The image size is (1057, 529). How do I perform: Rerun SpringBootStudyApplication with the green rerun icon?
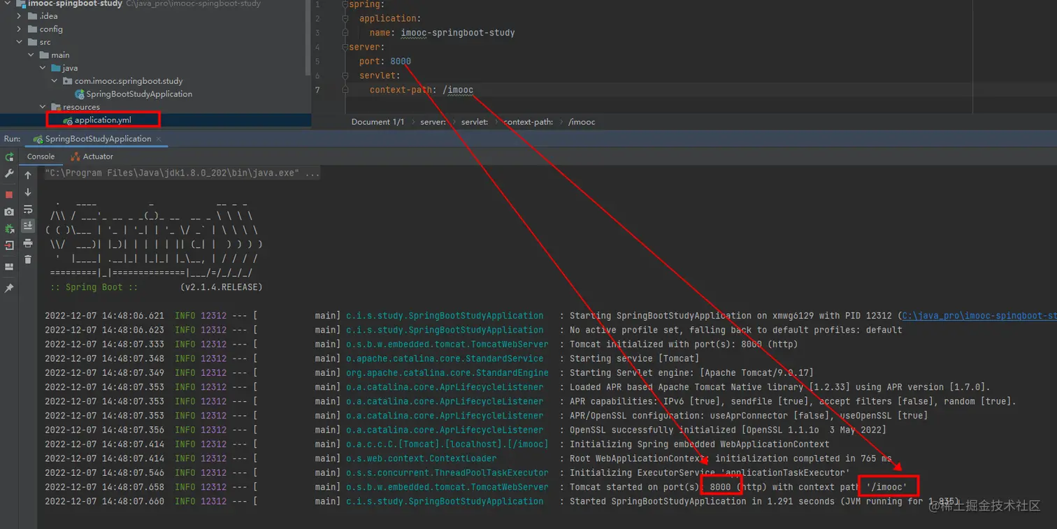pos(9,157)
